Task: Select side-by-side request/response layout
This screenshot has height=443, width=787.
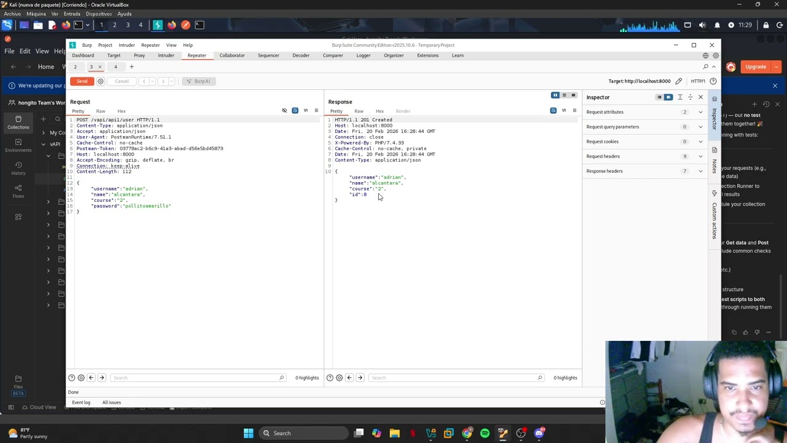Action: 555,95
